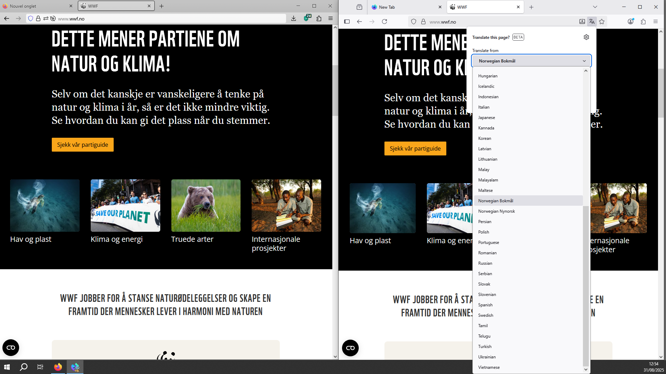666x374 pixels.
Task: Open Klima og energi link in left window
Action: pyautogui.click(x=116, y=239)
